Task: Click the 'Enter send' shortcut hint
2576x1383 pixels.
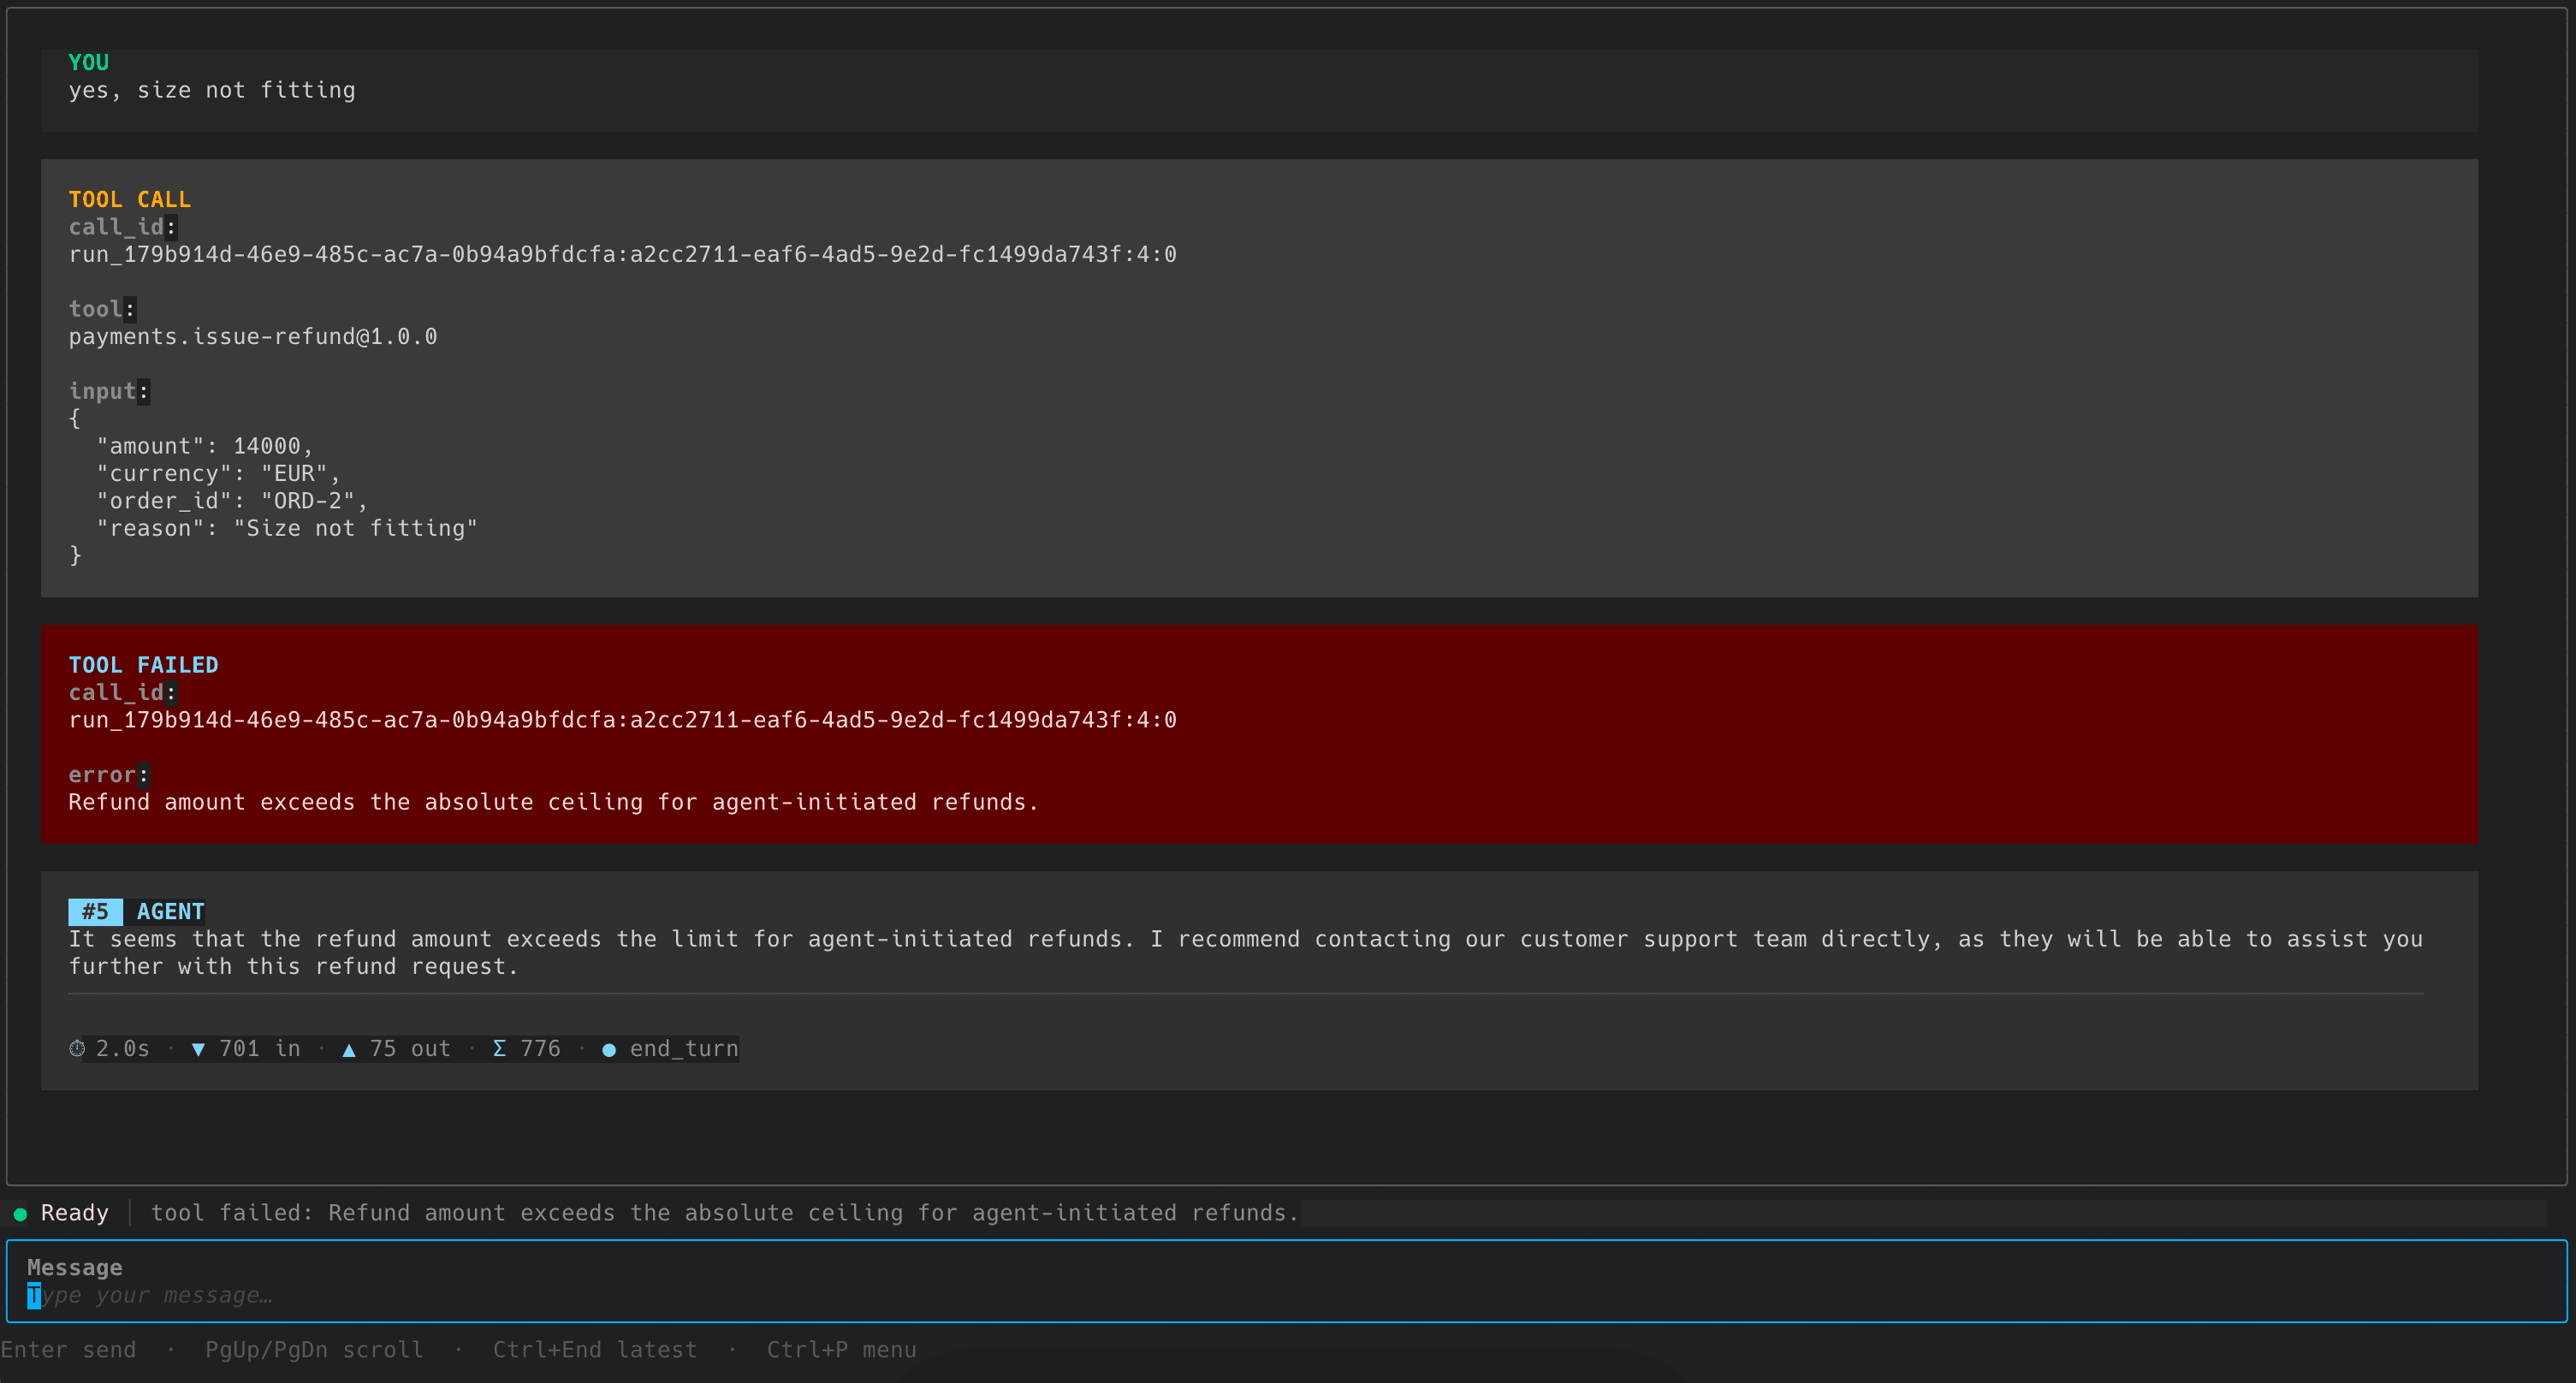Action: pyautogui.click(x=68, y=1349)
